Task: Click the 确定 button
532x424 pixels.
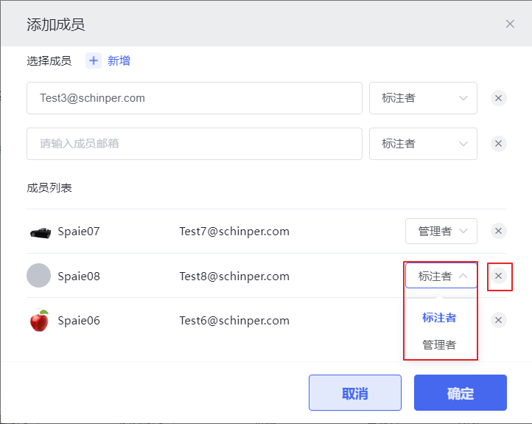Action: click(x=460, y=393)
